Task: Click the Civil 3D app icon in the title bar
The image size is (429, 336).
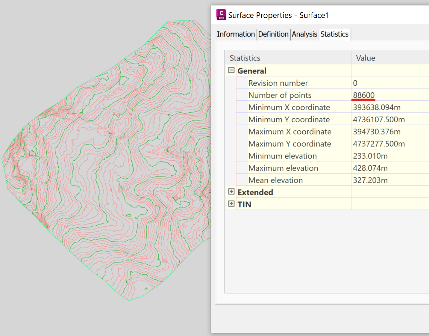Action: click(221, 14)
